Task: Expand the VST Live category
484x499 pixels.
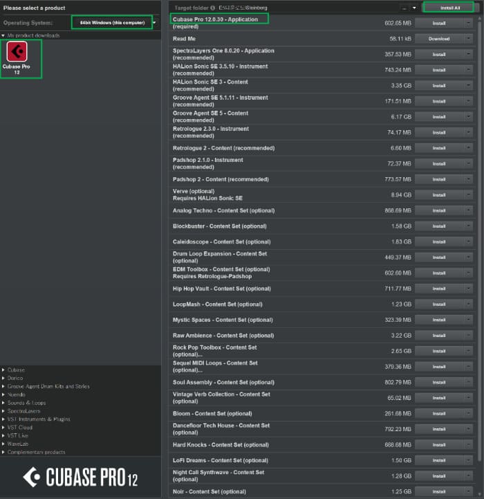Action: 3,435
